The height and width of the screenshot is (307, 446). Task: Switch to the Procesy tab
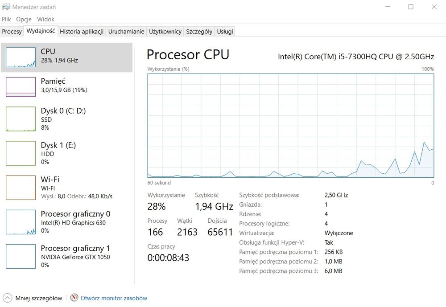coord(12,32)
